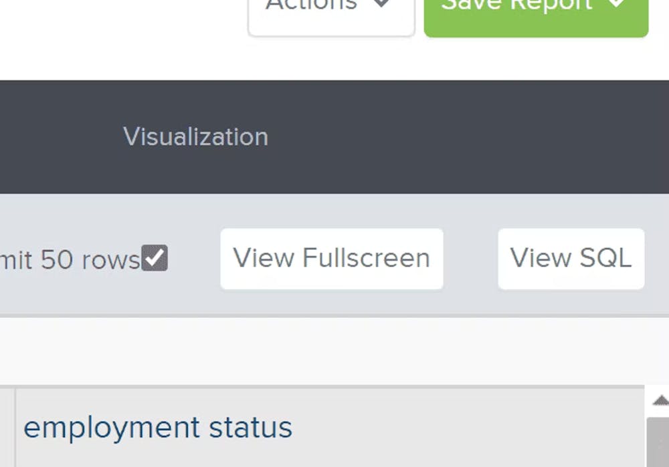Uncheck the Limit 50 rows checkbox

pos(155,259)
